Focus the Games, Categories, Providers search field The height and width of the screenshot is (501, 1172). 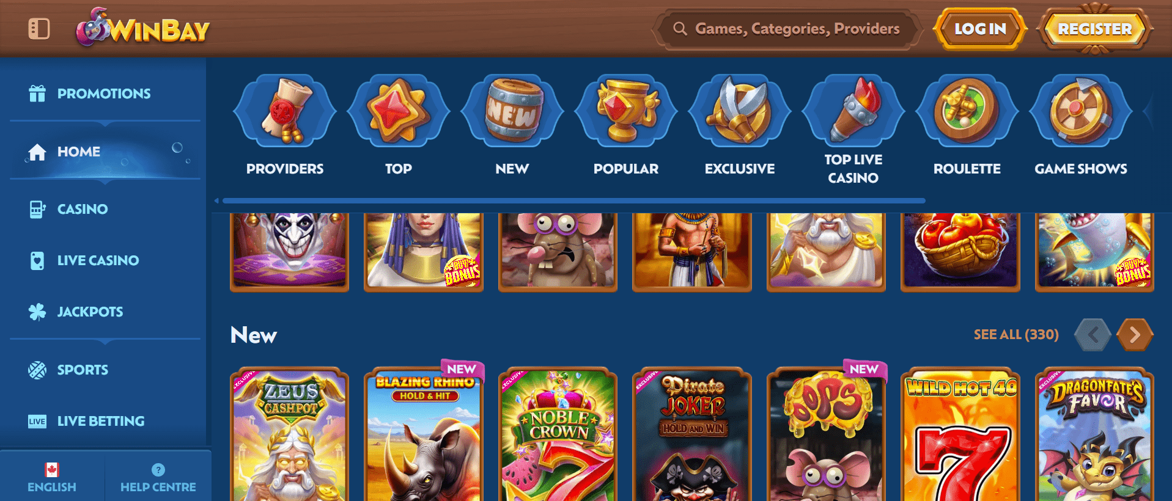pyautogui.click(x=787, y=29)
